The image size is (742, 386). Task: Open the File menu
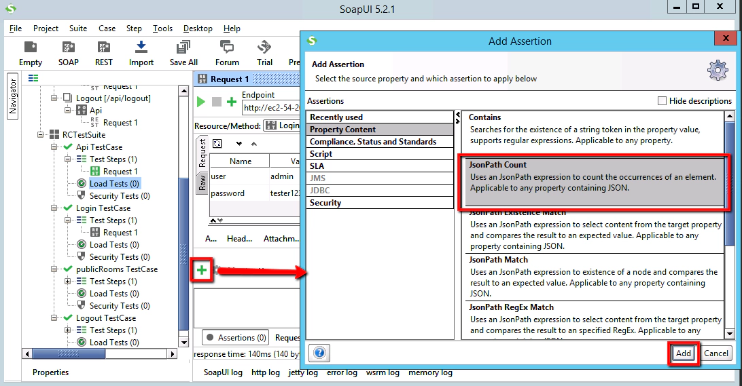(16, 28)
